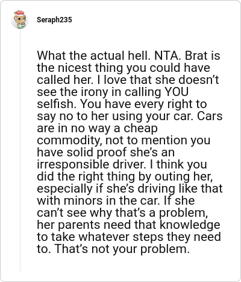The width and height of the screenshot is (241, 282).
Task: Click the phrase "irresponsible driver"
Action: tap(90, 164)
